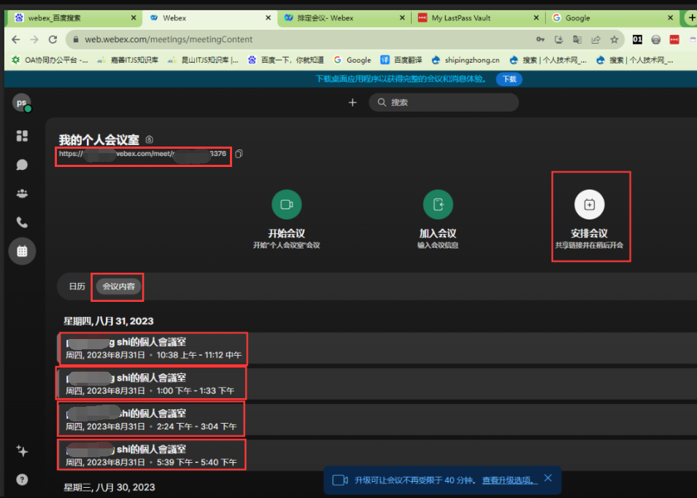Open the Messaging chat bubble icon

22,165
